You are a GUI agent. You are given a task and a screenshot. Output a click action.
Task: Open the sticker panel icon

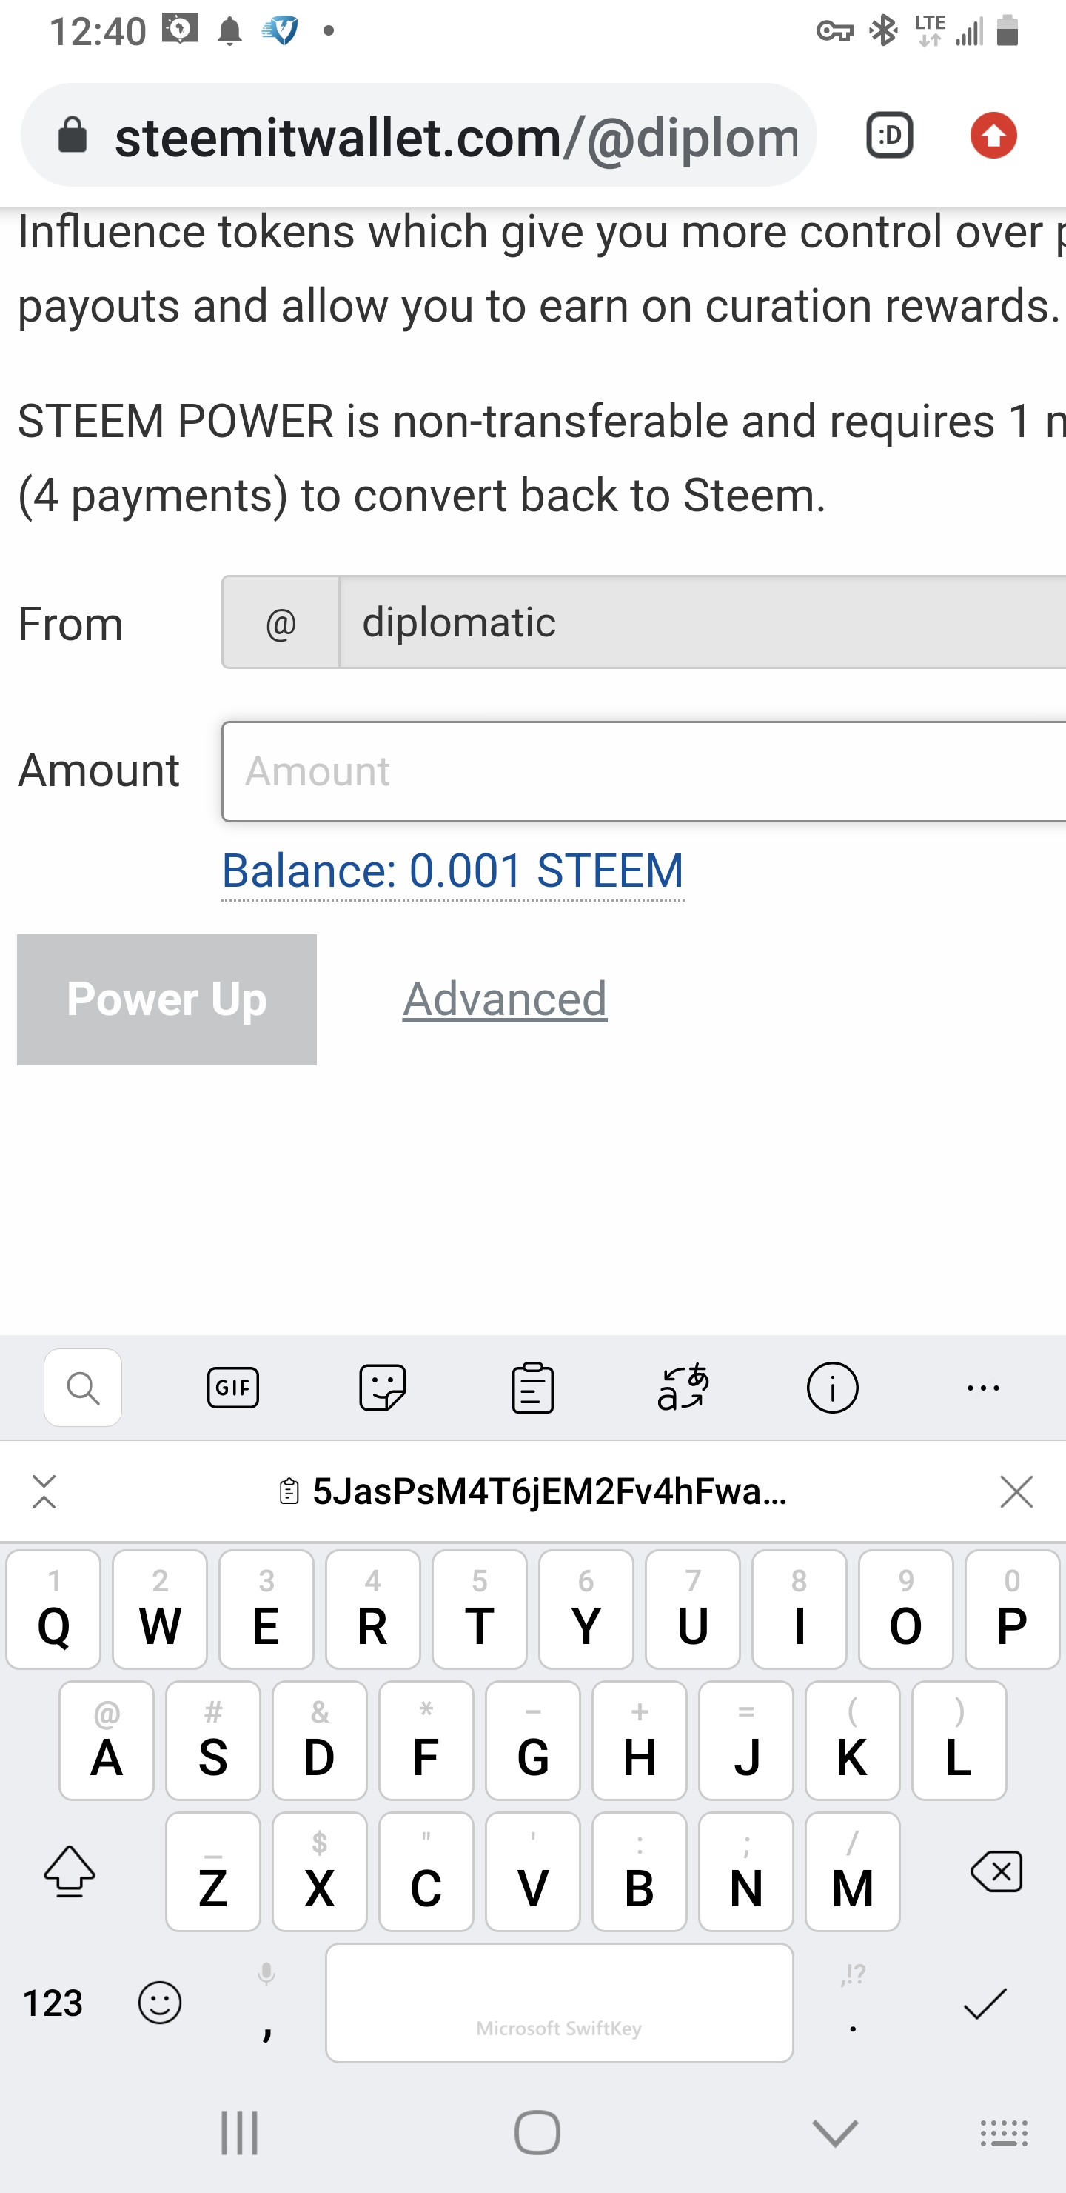point(383,1388)
